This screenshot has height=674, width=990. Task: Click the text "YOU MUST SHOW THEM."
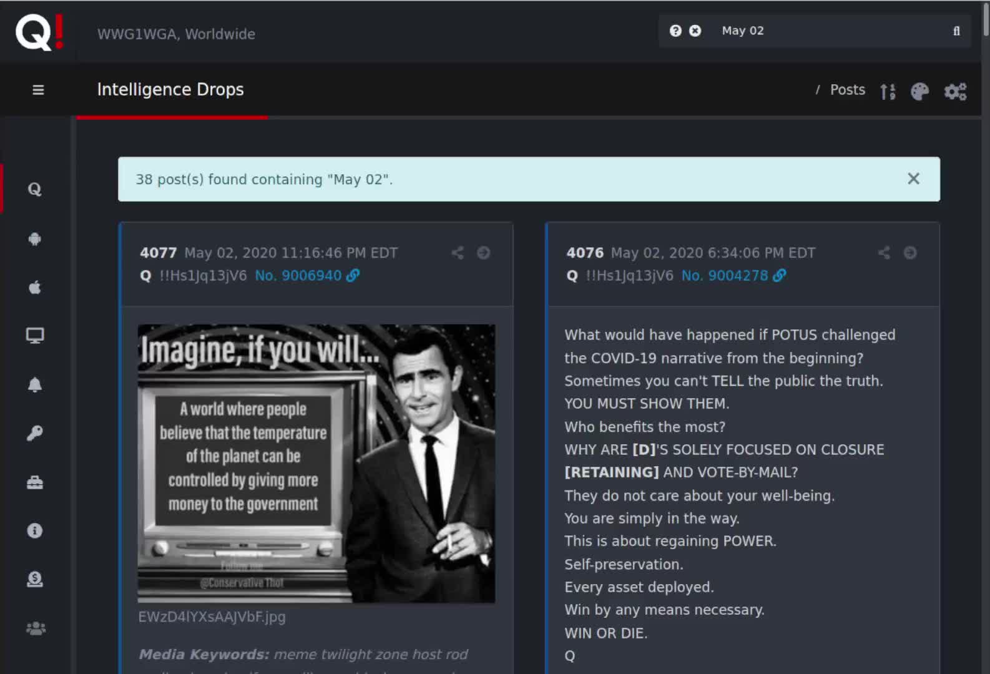(x=647, y=404)
